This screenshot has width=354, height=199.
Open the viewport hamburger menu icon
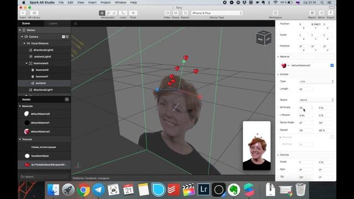(75, 23)
